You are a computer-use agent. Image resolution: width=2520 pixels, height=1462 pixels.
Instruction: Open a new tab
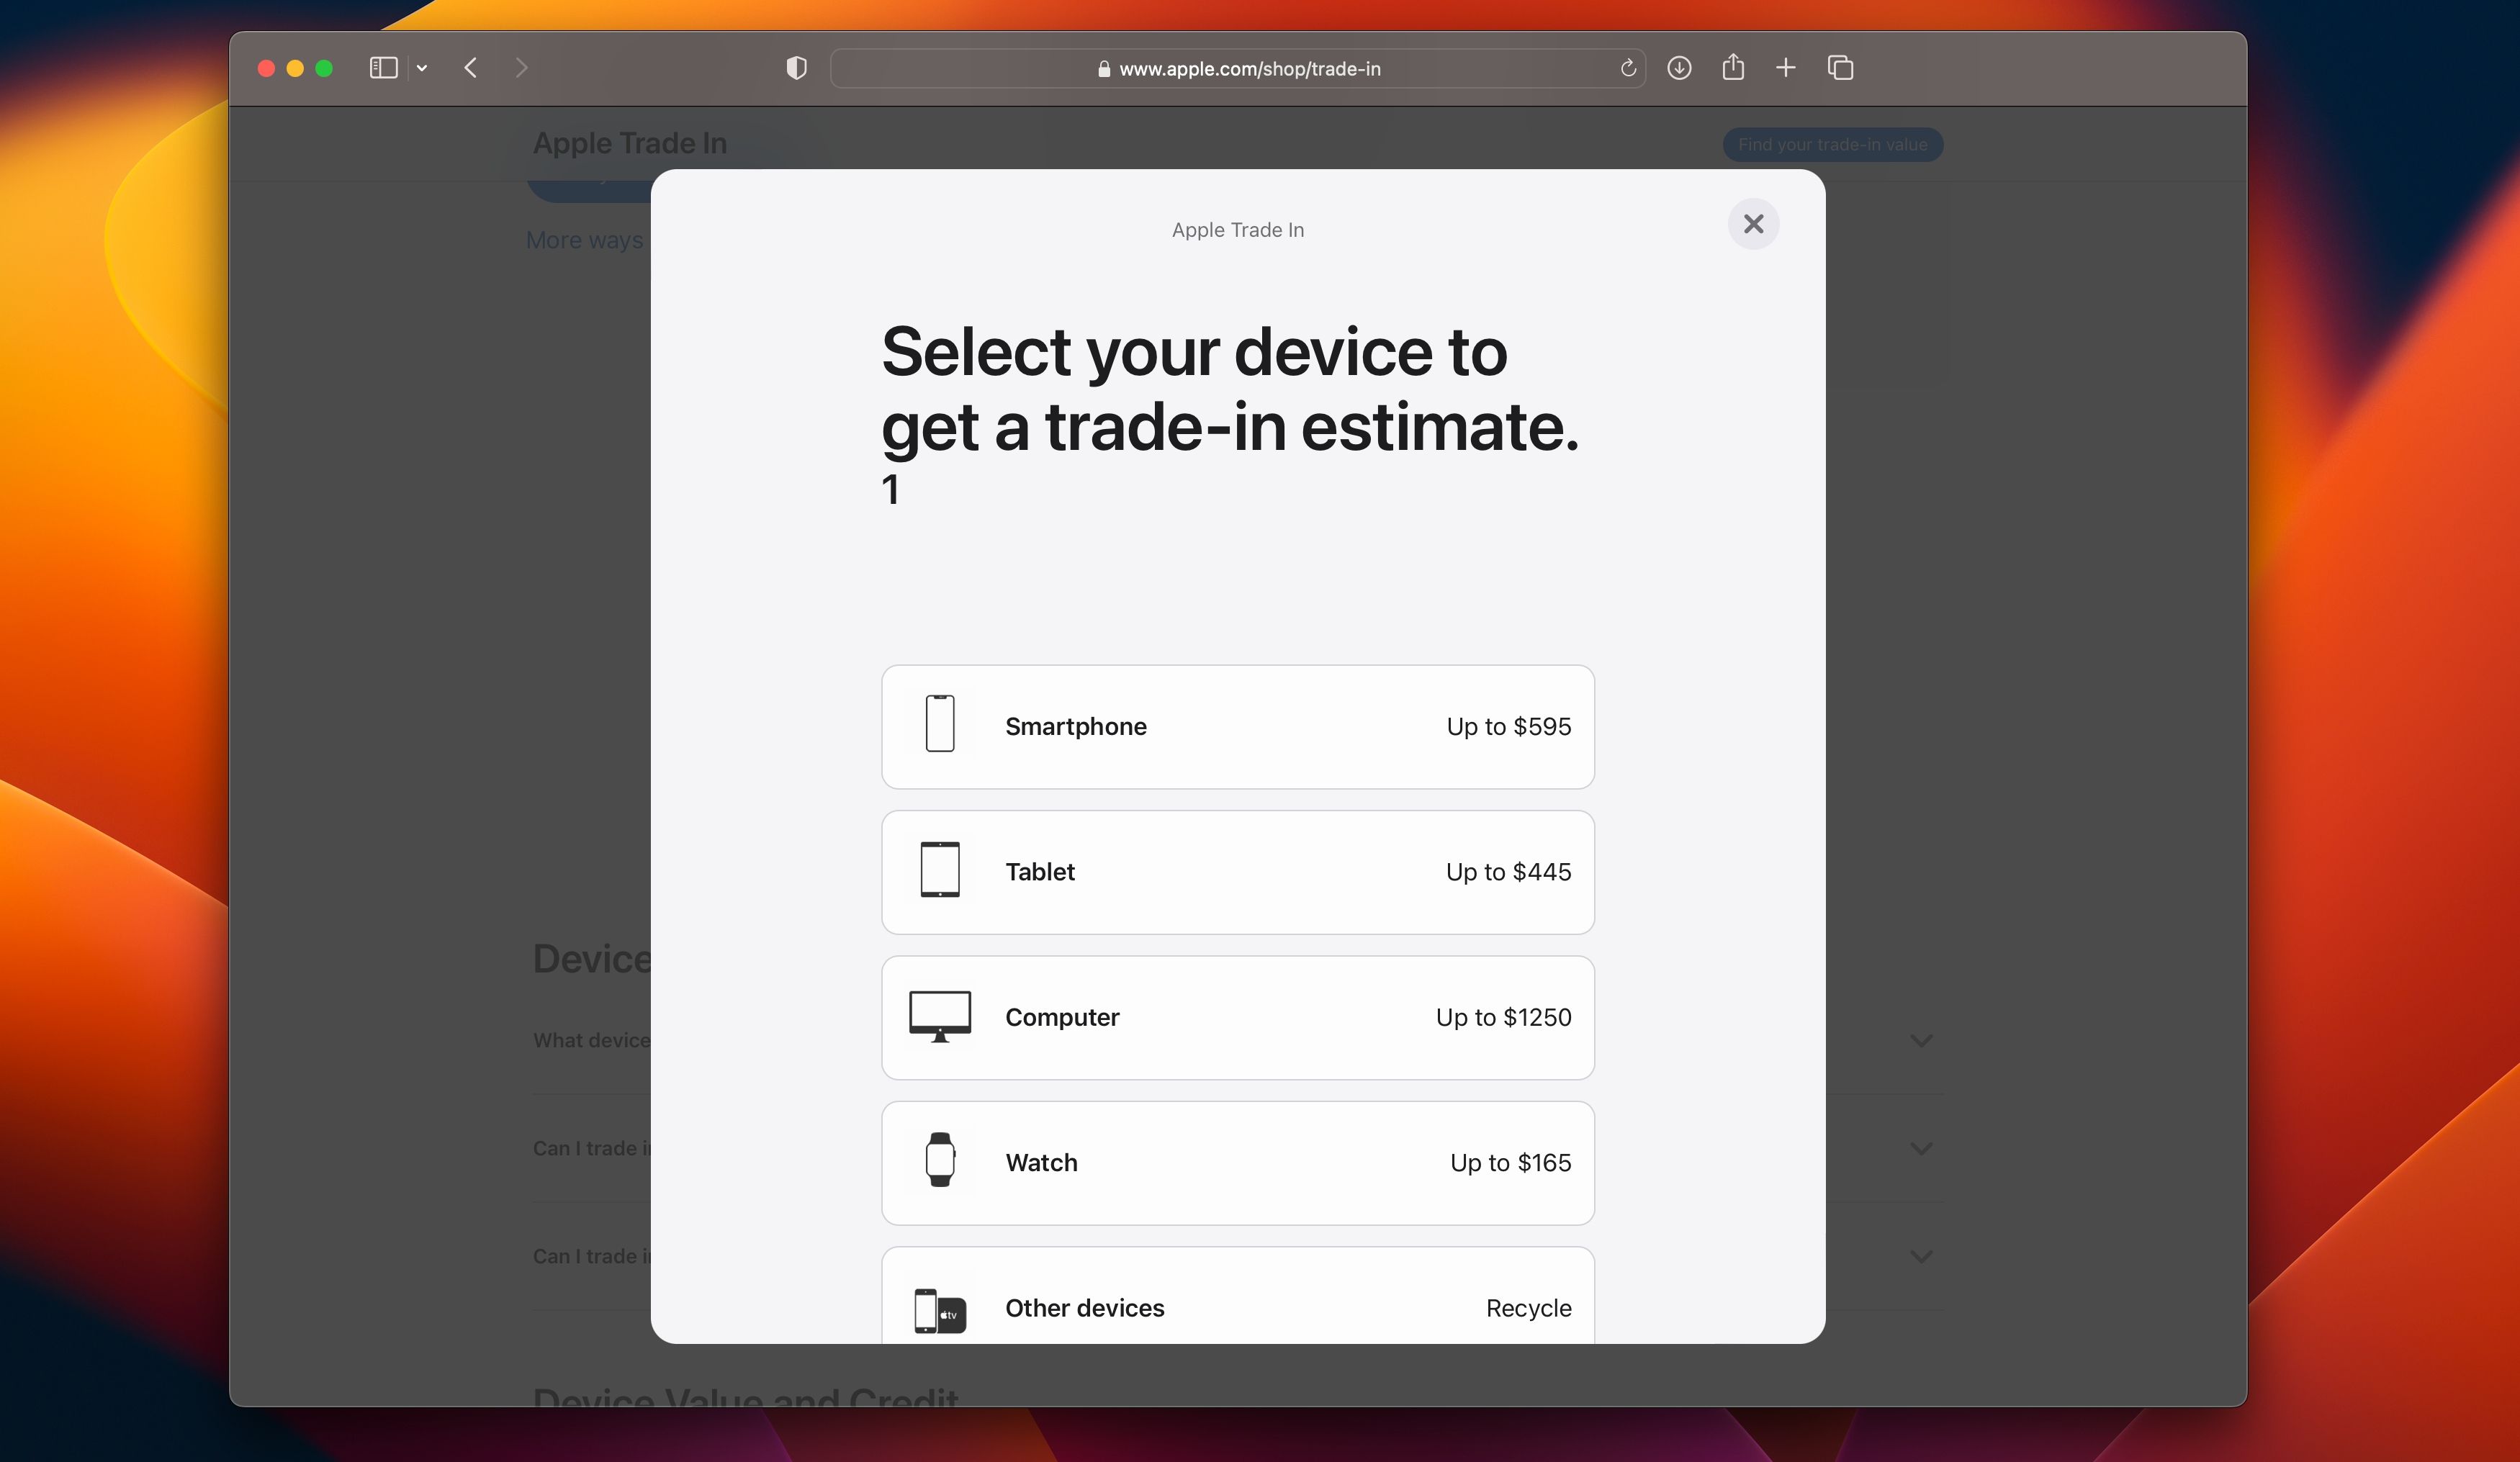pos(1785,68)
